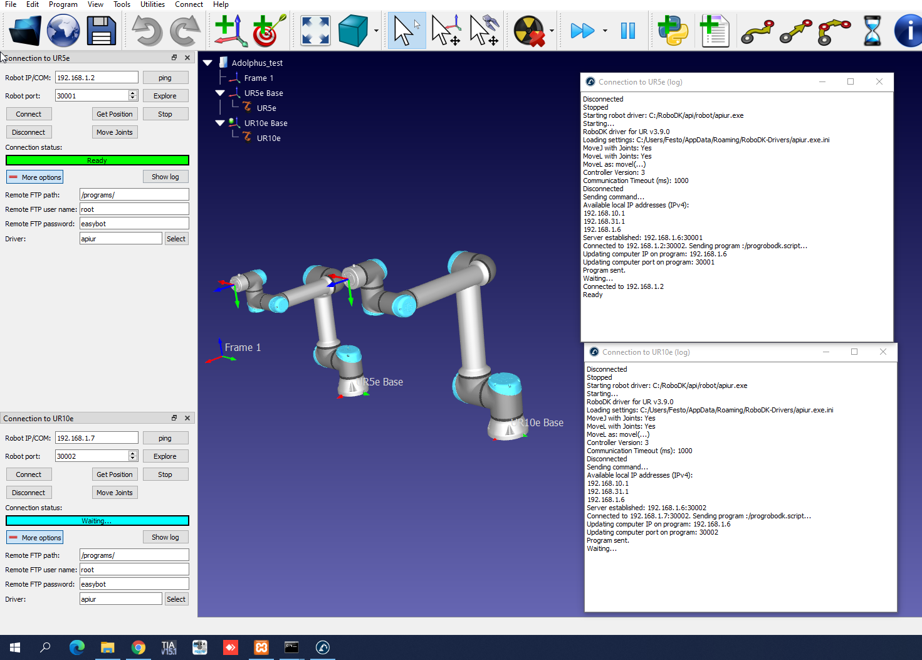
Task: Collapse the UR10e Base tree node
Action: point(220,123)
